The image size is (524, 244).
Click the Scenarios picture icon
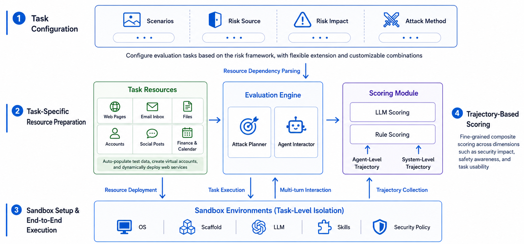[132, 20]
